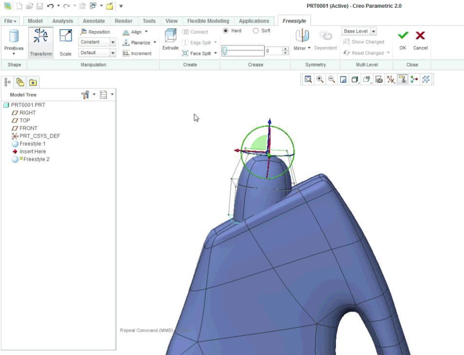The height and width of the screenshot is (355, 464).
Task: Toggle datum display filters icon
Action: [x=390, y=79]
